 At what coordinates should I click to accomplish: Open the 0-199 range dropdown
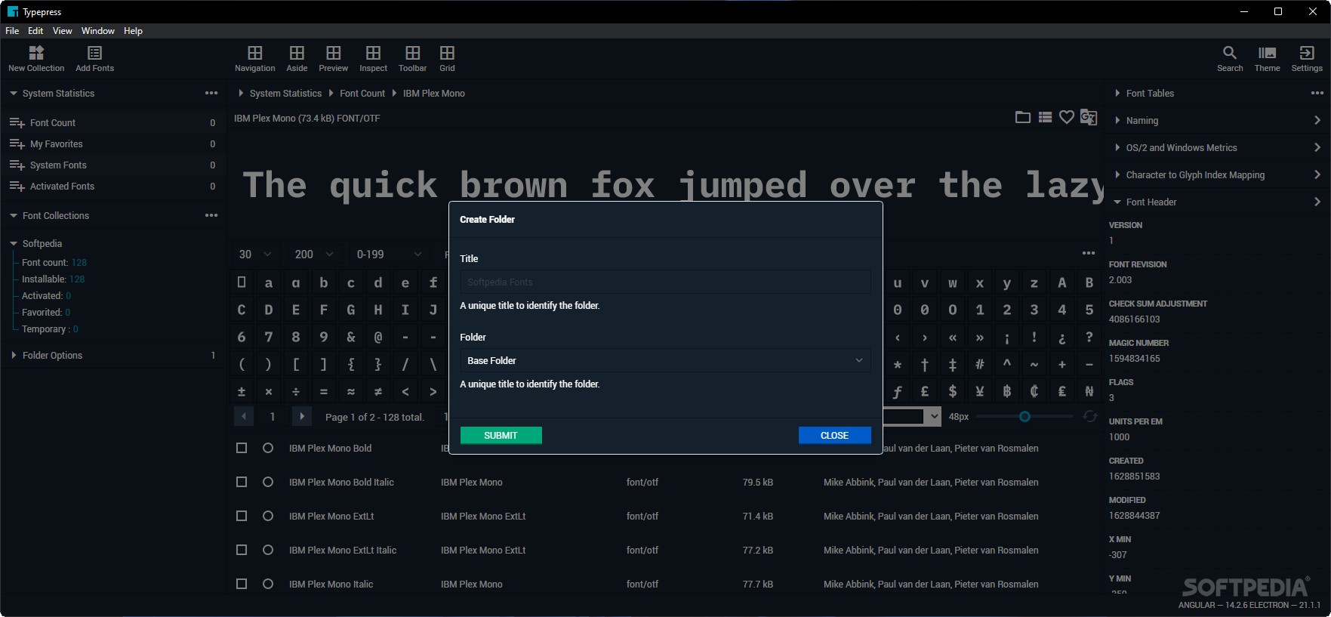click(x=389, y=255)
